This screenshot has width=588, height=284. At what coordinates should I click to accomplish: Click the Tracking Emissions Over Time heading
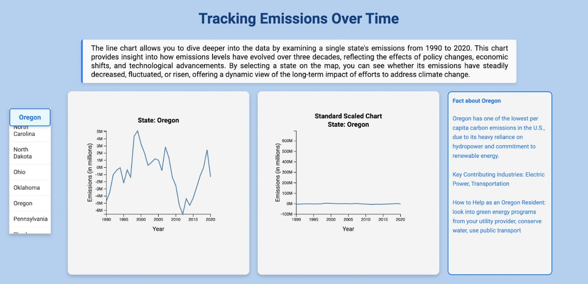click(x=298, y=19)
